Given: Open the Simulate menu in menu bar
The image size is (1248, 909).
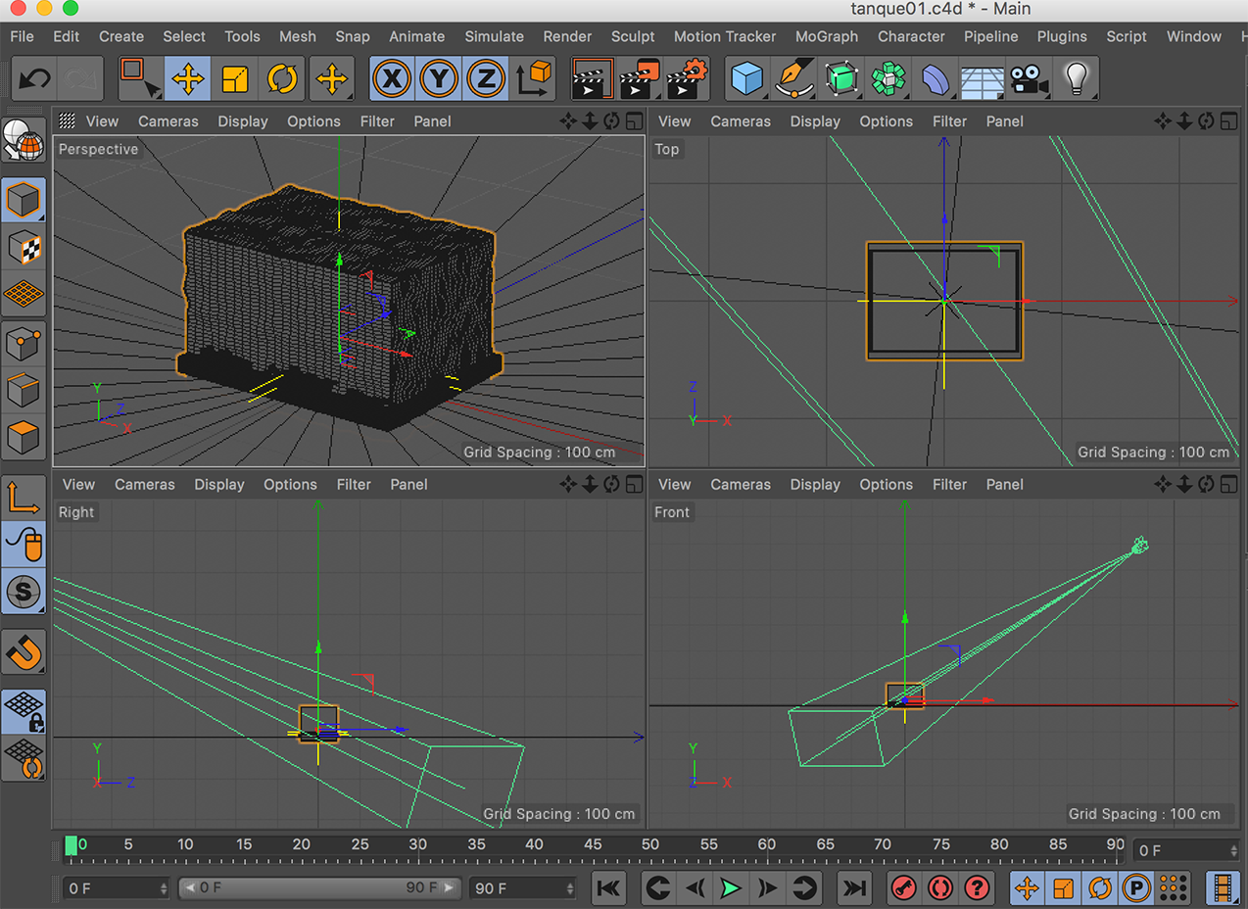Looking at the screenshot, I should coord(494,36).
